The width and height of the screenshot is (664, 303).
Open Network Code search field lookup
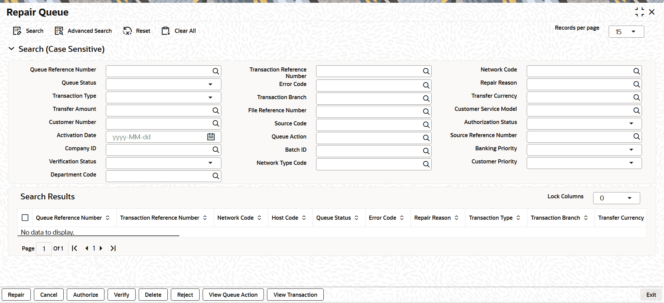[636, 71]
